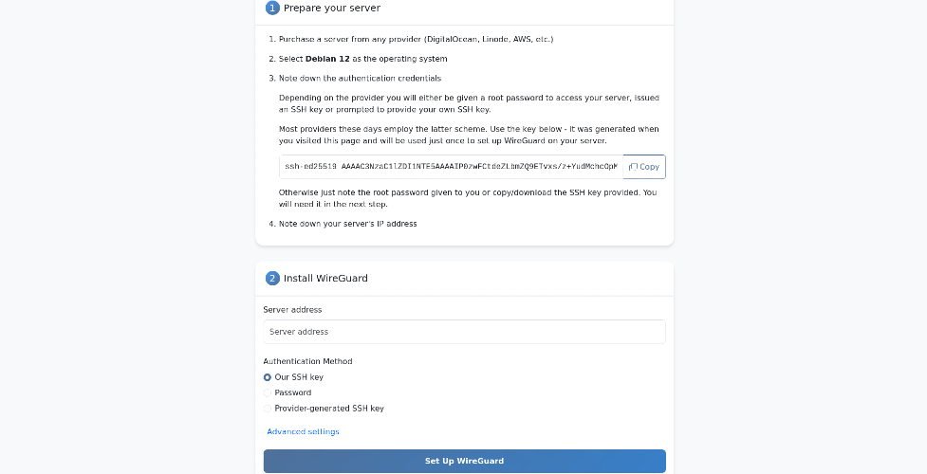Choose Password as the authentication method
927x474 pixels.
(x=268, y=393)
